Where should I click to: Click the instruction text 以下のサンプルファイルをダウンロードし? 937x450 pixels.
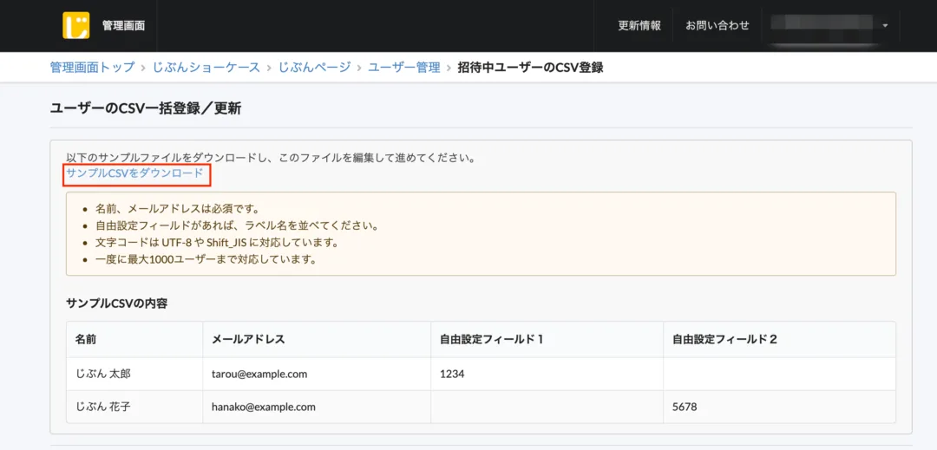[271, 159]
